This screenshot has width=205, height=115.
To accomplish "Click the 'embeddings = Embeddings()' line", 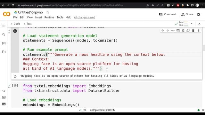I will 51,105.
